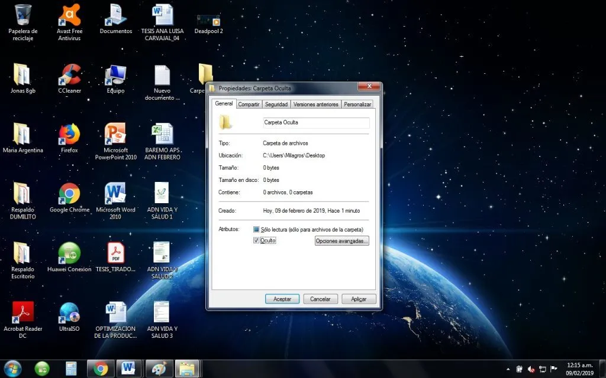The image size is (606, 378).
Task: Open Firefox from the desktop
Action: tap(69, 133)
